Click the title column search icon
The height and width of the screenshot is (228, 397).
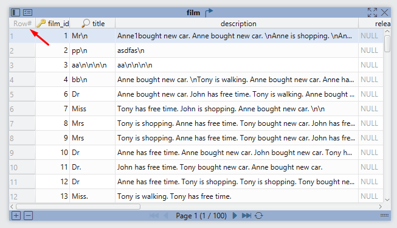pyautogui.click(x=86, y=24)
